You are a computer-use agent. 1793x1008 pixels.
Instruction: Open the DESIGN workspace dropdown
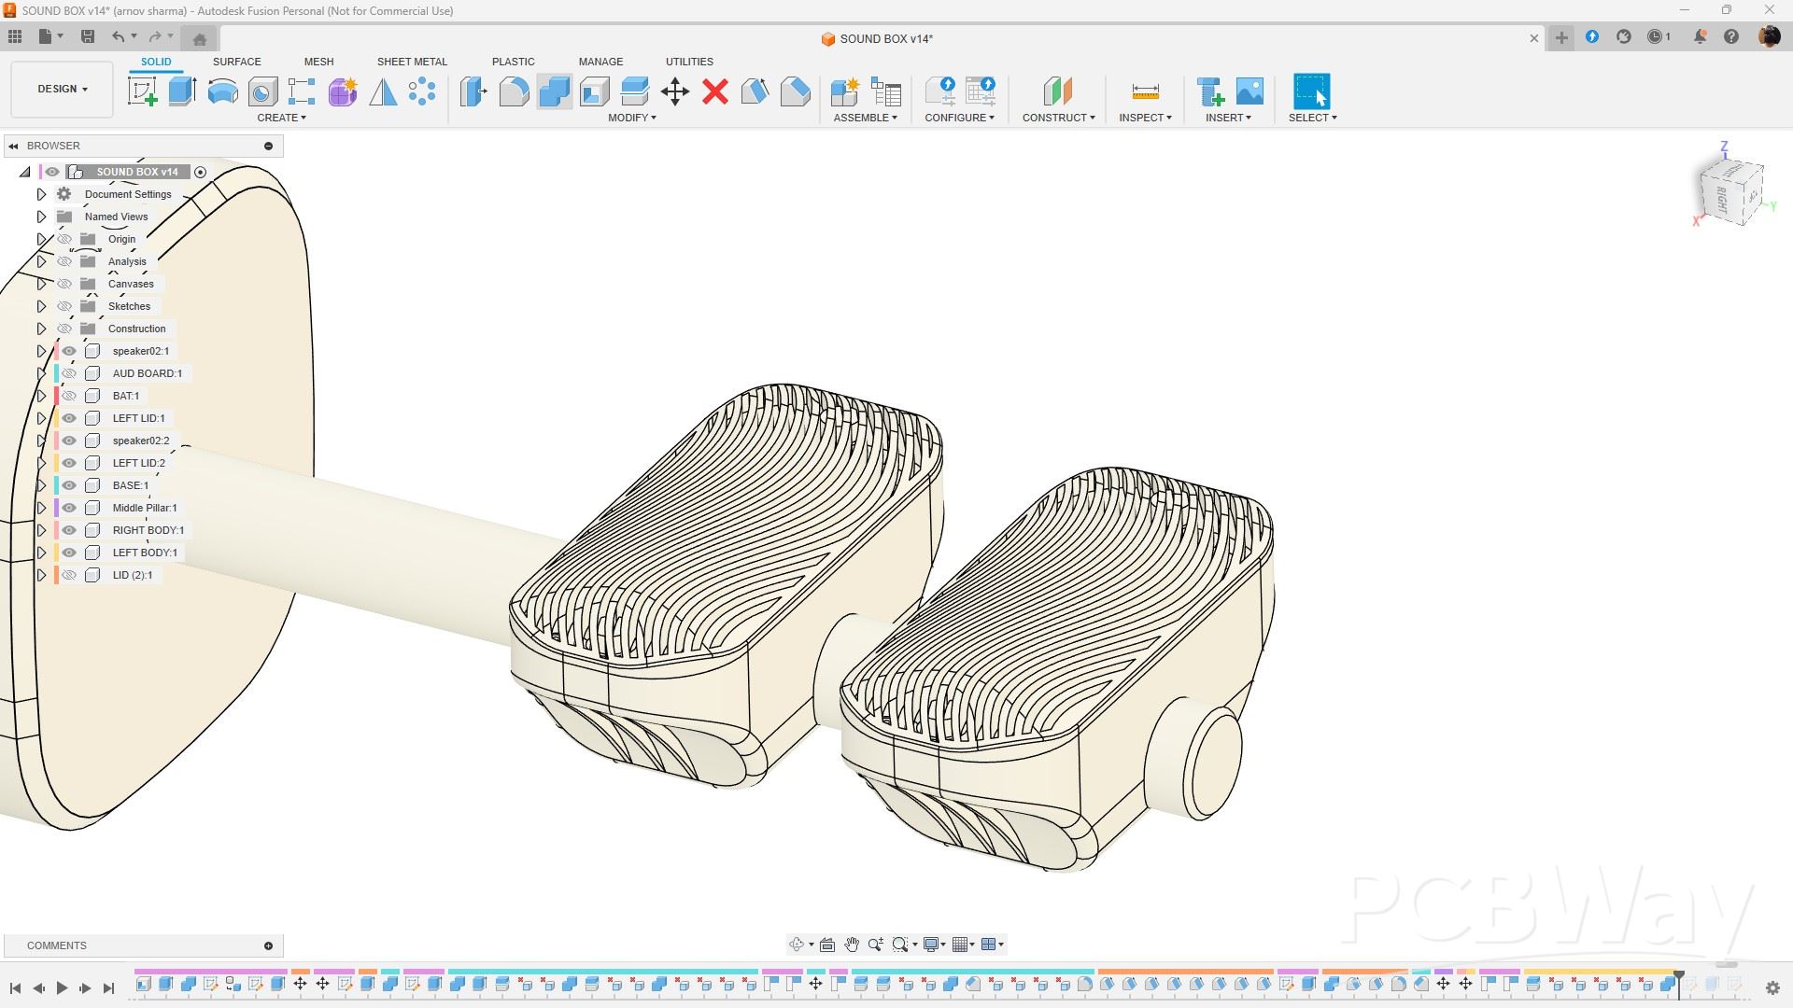pos(63,89)
